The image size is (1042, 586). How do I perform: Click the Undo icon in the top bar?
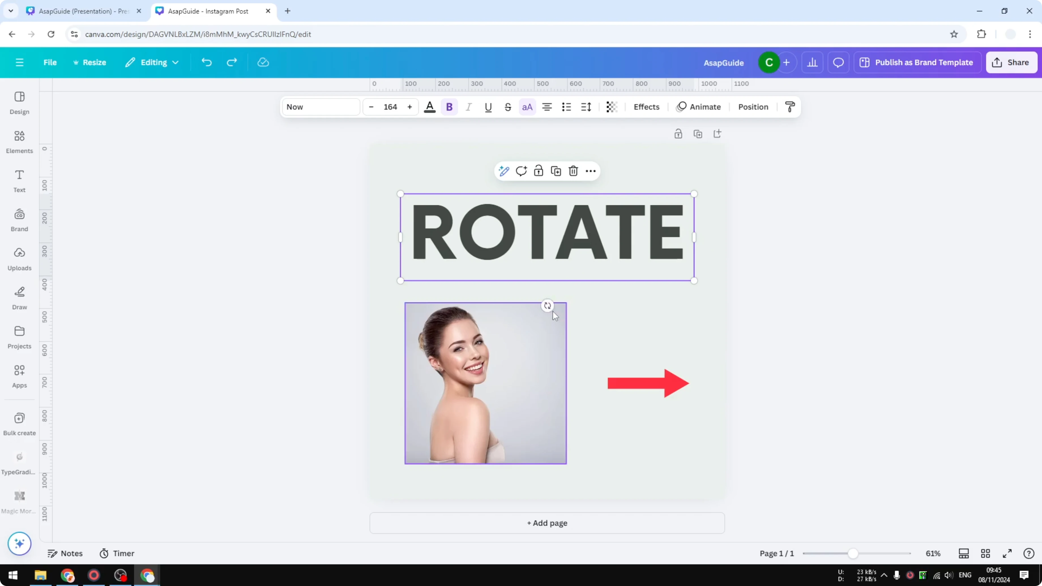pyautogui.click(x=206, y=62)
